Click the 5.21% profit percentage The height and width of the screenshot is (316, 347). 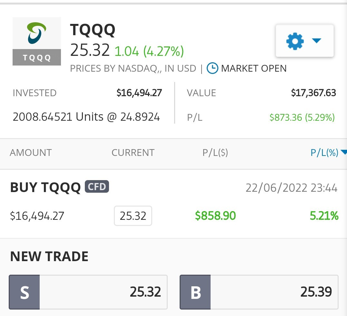(x=324, y=216)
